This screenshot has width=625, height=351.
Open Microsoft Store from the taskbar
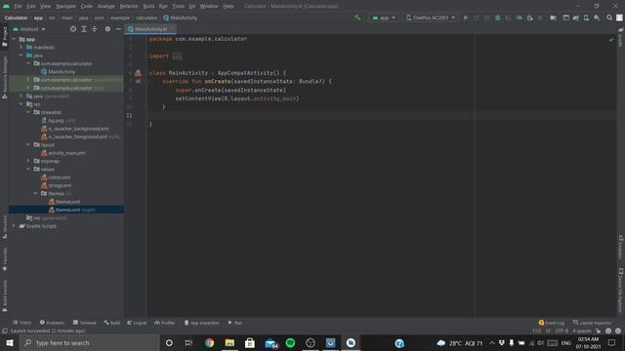(250, 342)
